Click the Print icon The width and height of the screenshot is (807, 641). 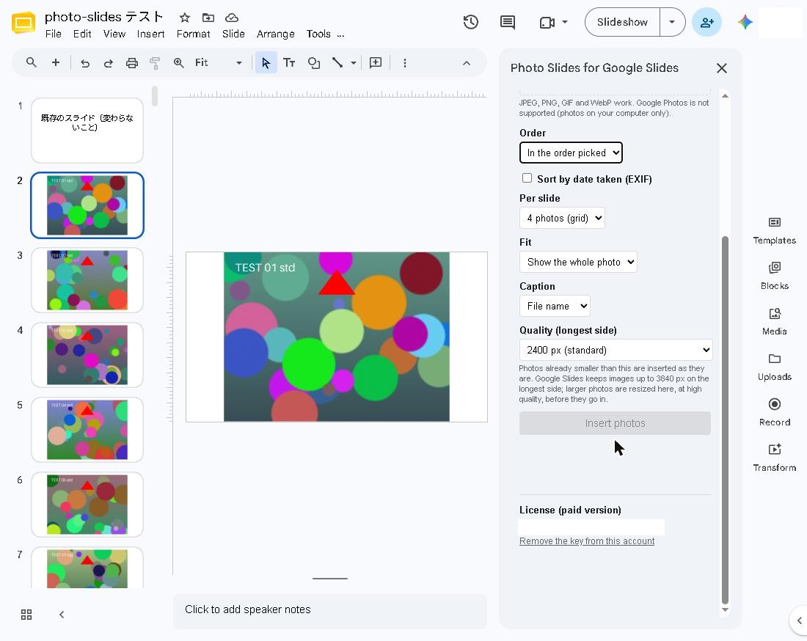pyautogui.click(x=132, y=63)
